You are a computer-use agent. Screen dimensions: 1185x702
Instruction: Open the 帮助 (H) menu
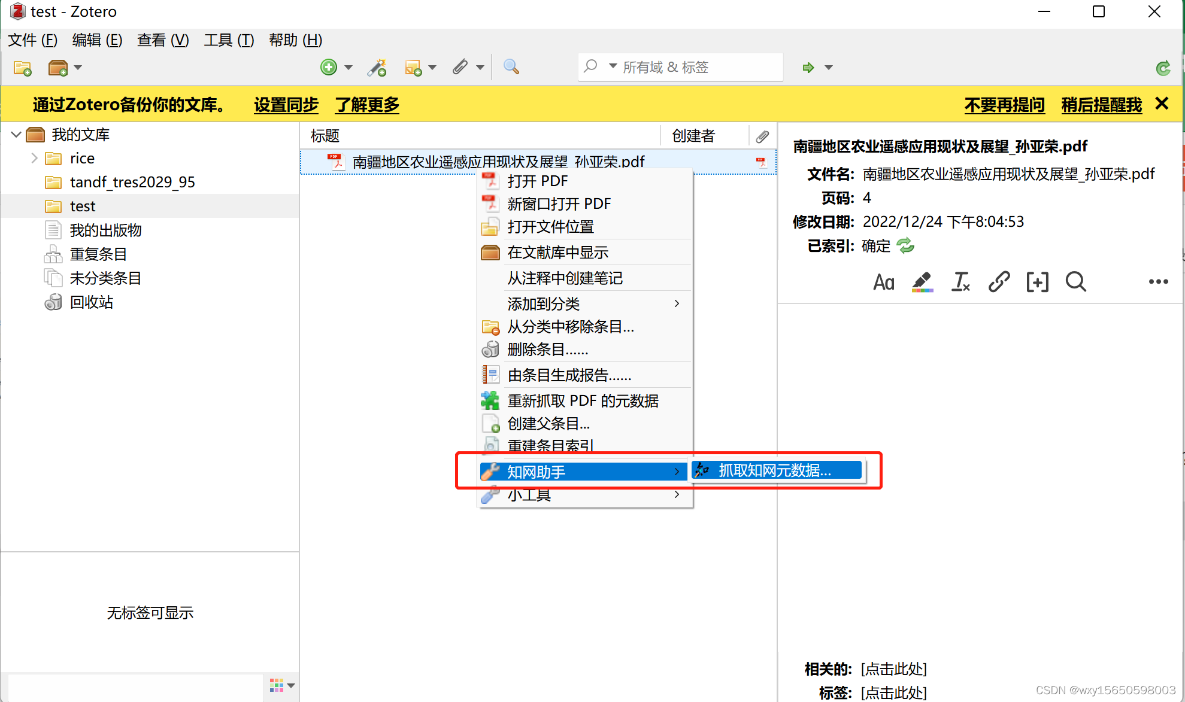(x=295, y=40)
